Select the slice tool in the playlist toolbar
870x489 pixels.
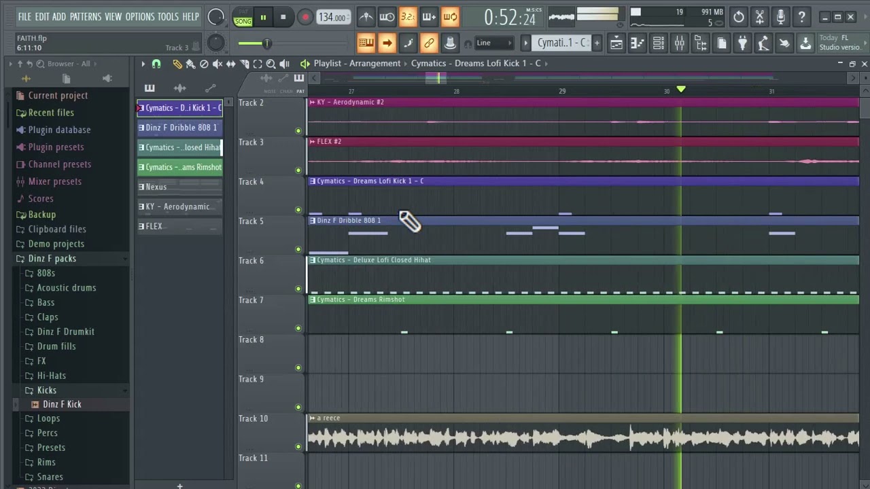tap(245, 64)
